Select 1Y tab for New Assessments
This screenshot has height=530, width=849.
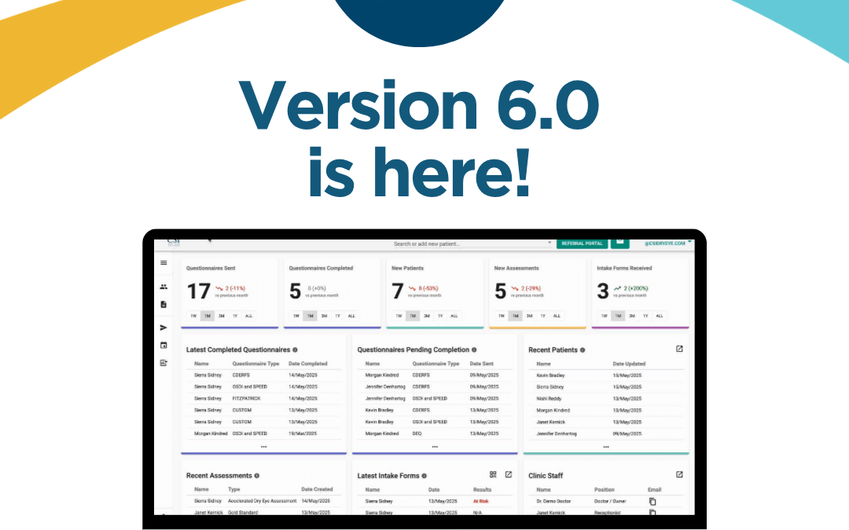coord(542,316)
